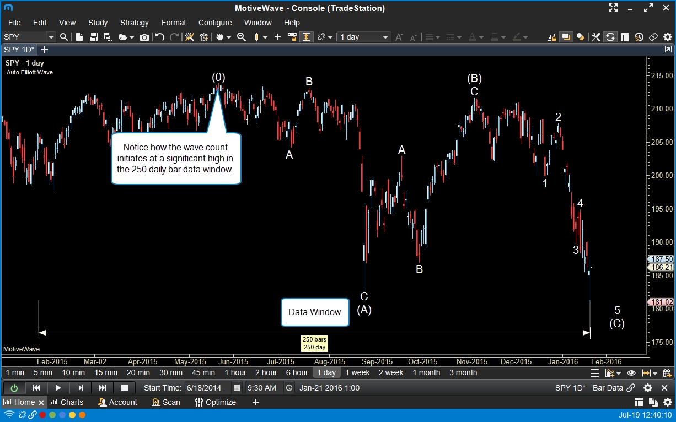676x422 pixels.
Task: Select the hand pan tool
Action: pos(220,37)
